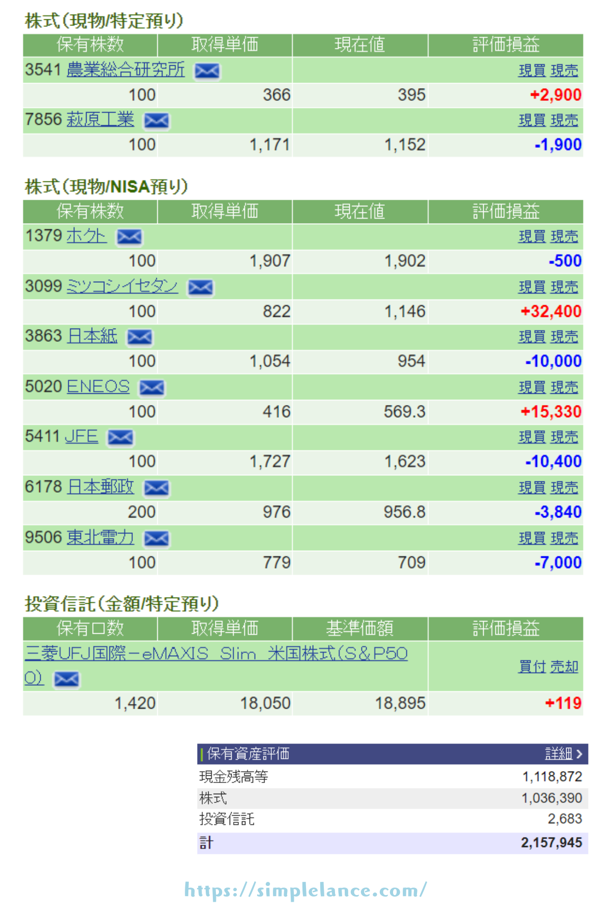Click the mail icon next to JFE
Image resolution: width=611 pixels, height=917 pixels.
click(x=120, y=438)
